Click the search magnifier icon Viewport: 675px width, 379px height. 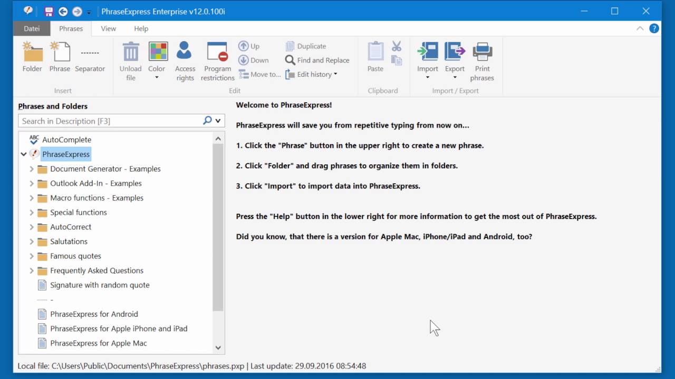207,121
